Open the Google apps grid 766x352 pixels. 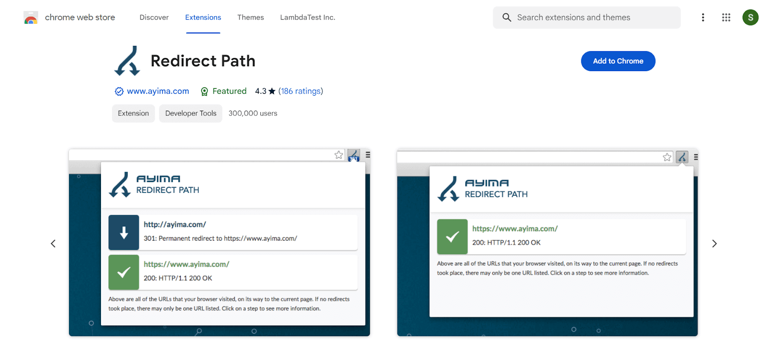point(726,18)
